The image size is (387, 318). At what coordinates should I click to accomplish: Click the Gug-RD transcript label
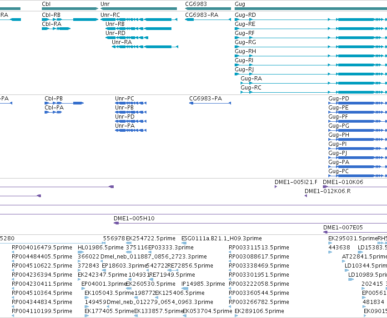pyautogui.click(x=245, y=15)
